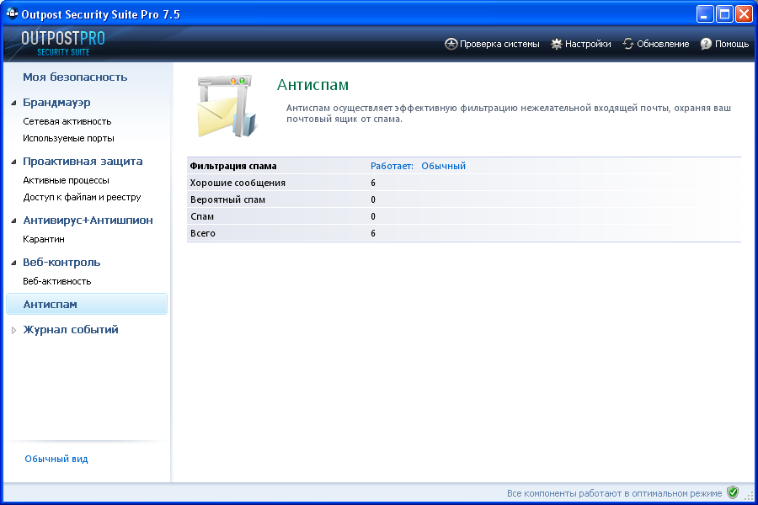Open Карантин
758x505 pixels.
click(44, 239)
